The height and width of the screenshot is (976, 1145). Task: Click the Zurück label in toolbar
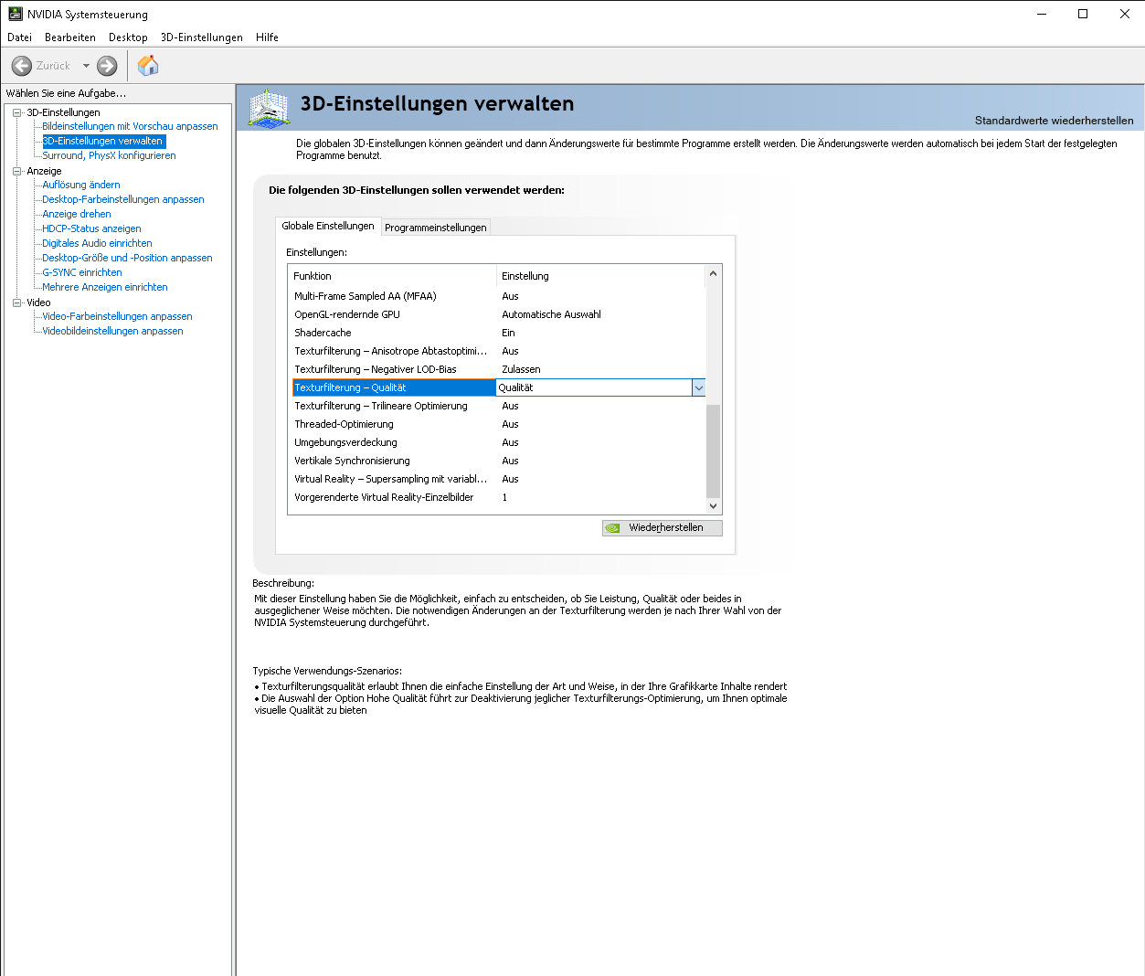coord(53,66)
